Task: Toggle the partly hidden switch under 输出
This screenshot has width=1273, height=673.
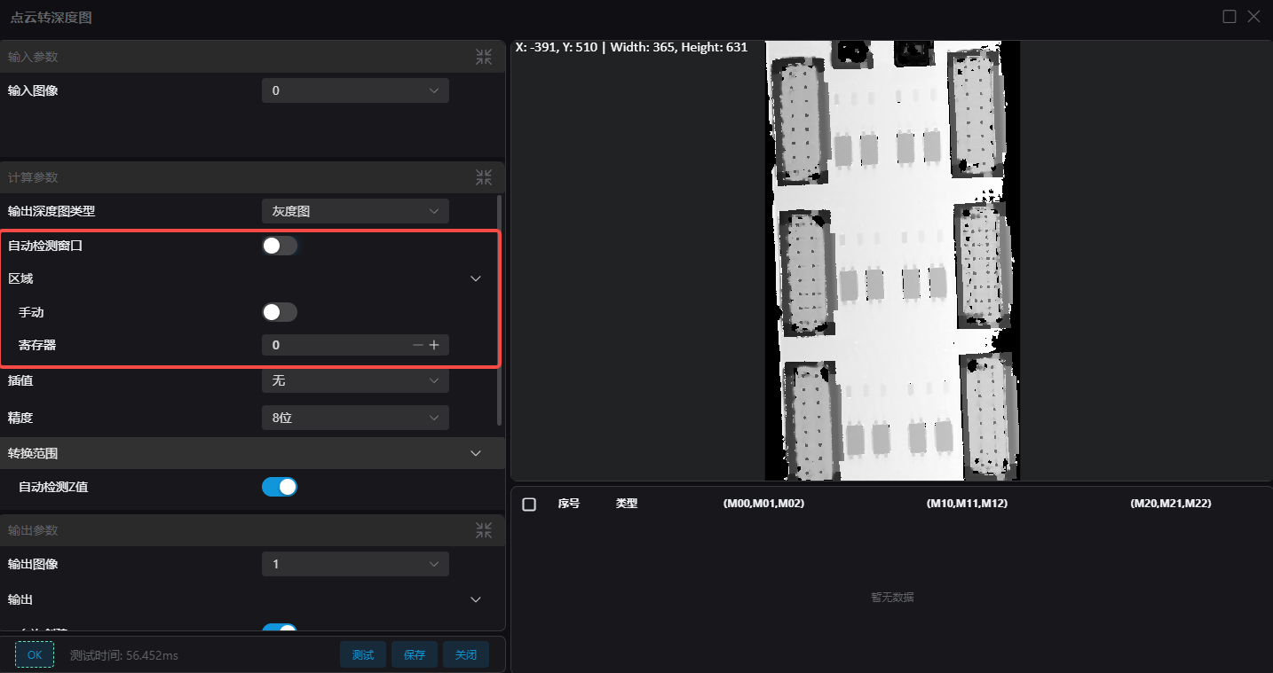Action: point(280,628)
